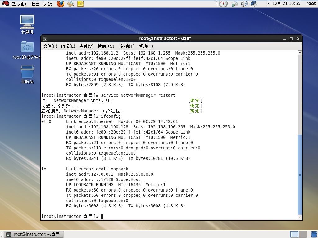
Task: Click the terminal scrollbar down arrow
Action: pyautogui.click(x=300, y=217)
